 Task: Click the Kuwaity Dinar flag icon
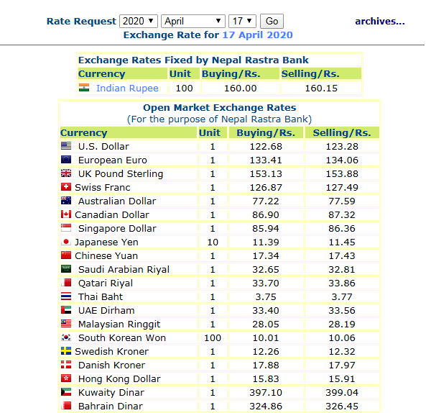click(66, 392)
